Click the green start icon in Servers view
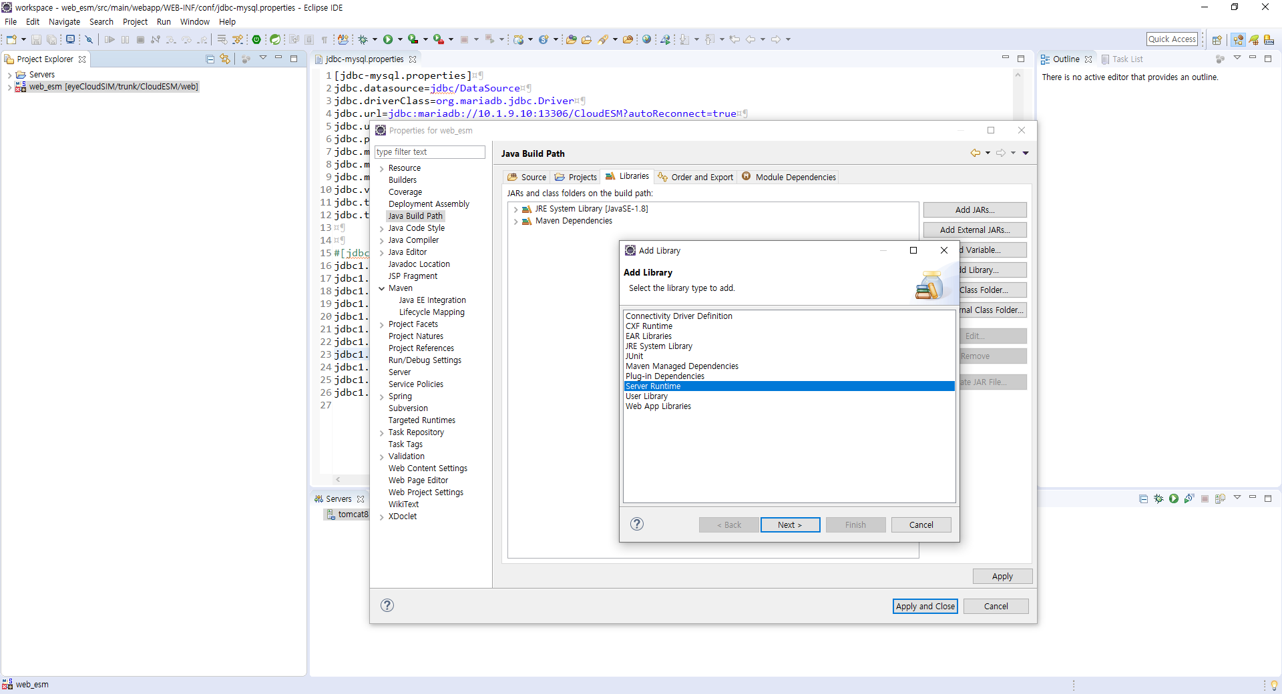This screenshot has width=1282, height=694. (1174, 498)
